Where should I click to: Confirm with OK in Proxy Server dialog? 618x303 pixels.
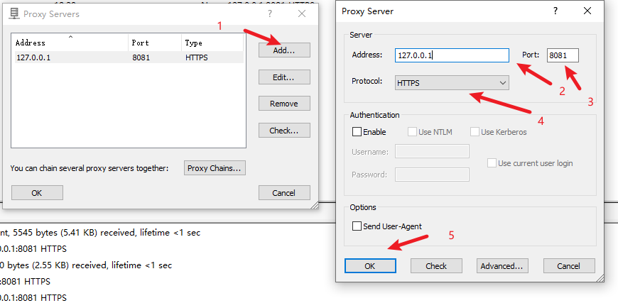370,266
